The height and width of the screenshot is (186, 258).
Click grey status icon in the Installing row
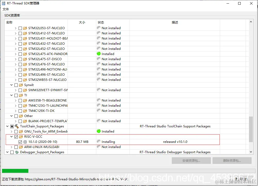pyautogui.click(x=99, y=141)
